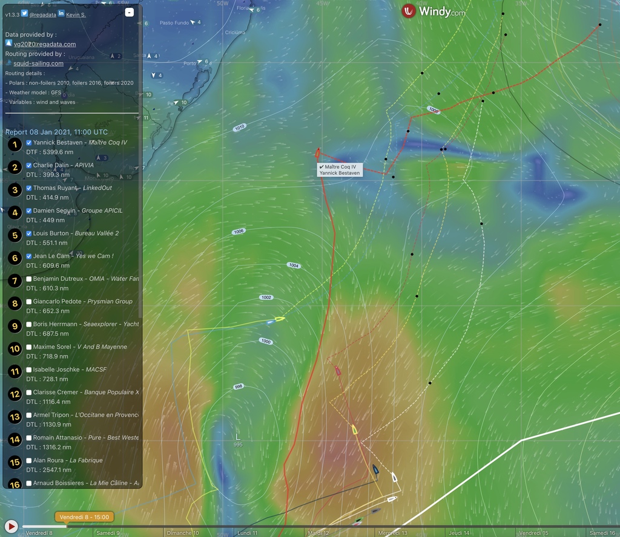
Task: Open Kevin S. LinkedIn link
Action: [76, 15]
